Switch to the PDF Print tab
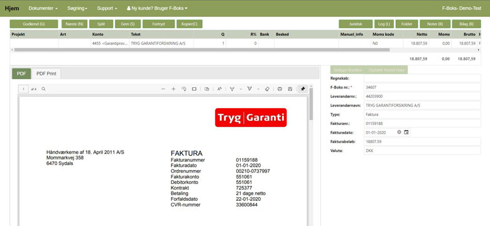The height and width of the screenshot is (226, 490). [46, 73]
